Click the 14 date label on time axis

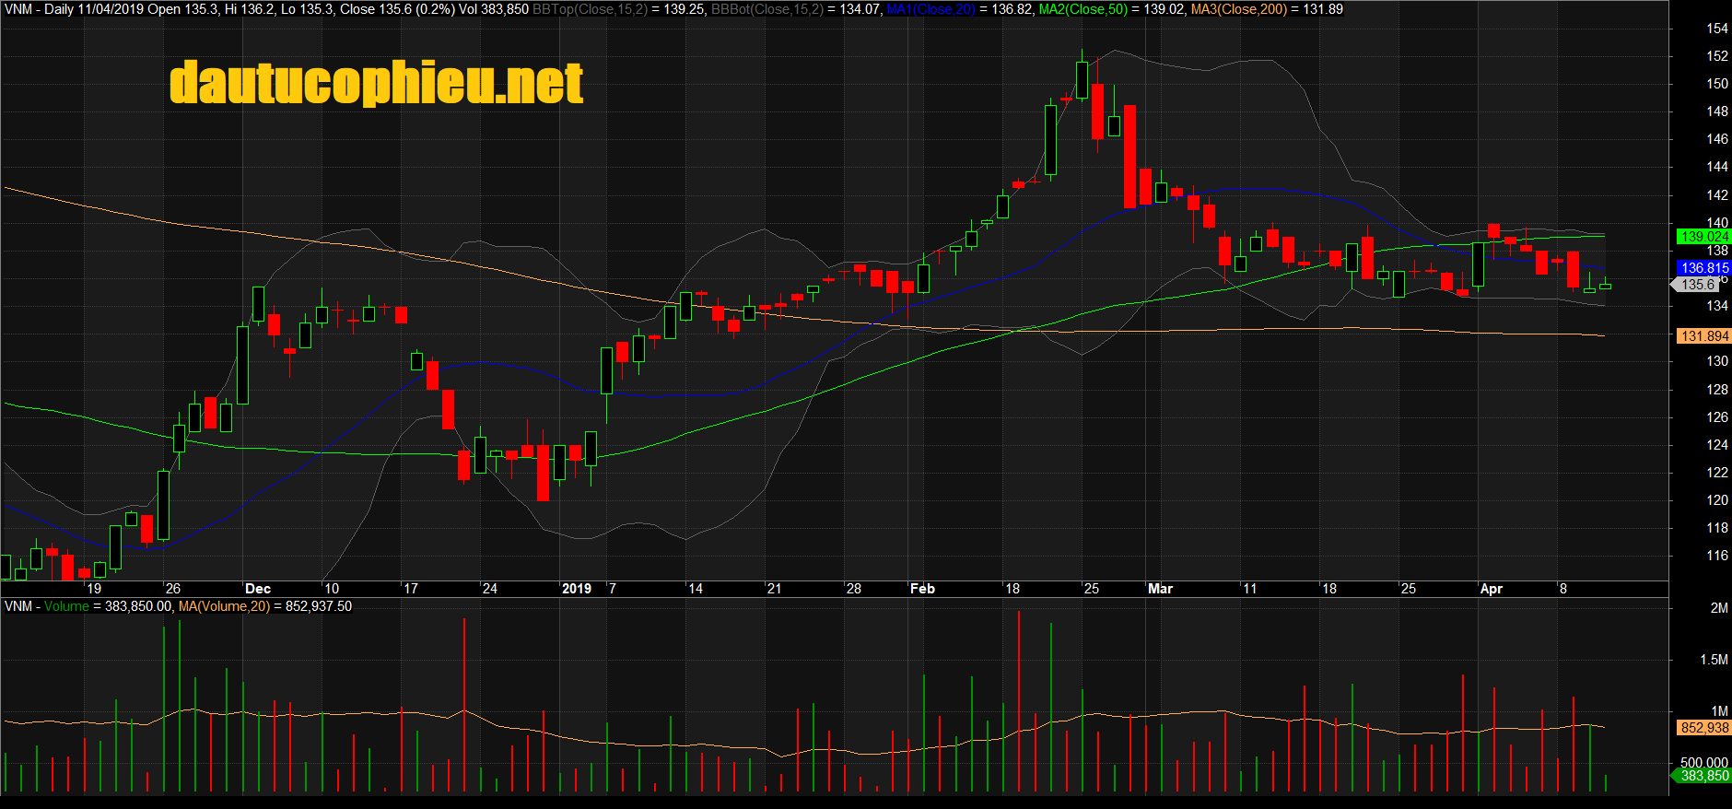[695, 589]
